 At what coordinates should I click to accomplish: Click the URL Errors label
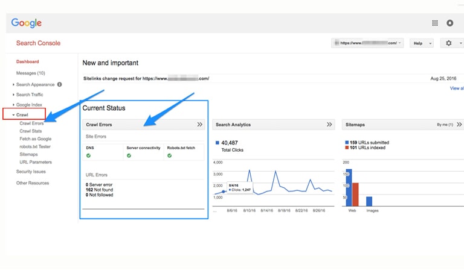(97, 175)
